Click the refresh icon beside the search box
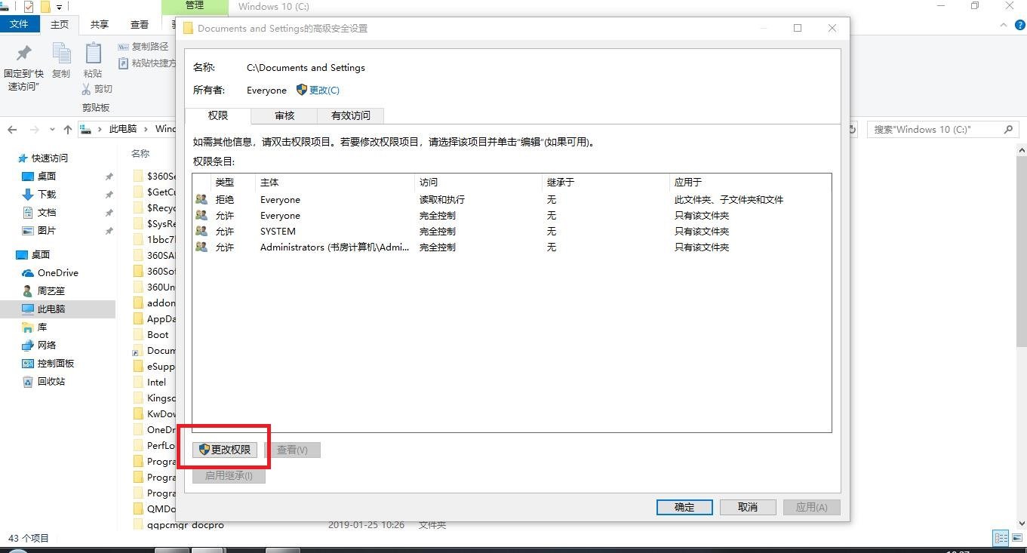This screenshot has height=553, width=1027. click(852, 129)
